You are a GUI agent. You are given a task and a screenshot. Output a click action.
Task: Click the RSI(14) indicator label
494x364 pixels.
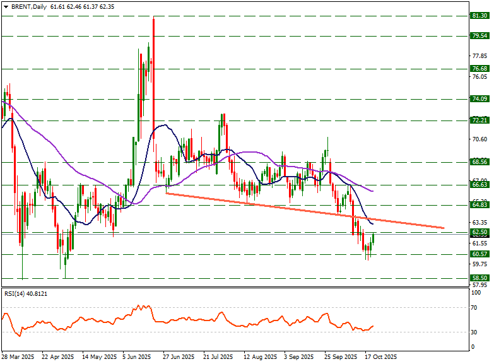coord(26,294)
